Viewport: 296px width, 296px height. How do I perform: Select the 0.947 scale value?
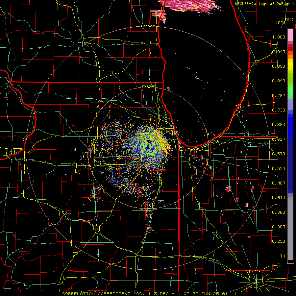279,52
